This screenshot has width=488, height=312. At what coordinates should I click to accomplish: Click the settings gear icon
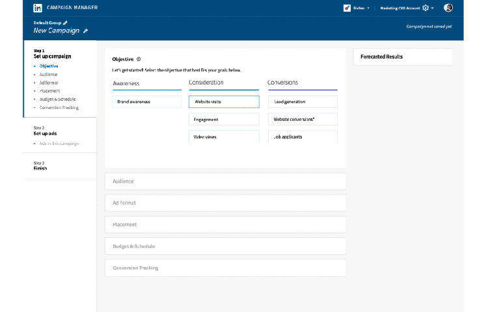(426, 8)
